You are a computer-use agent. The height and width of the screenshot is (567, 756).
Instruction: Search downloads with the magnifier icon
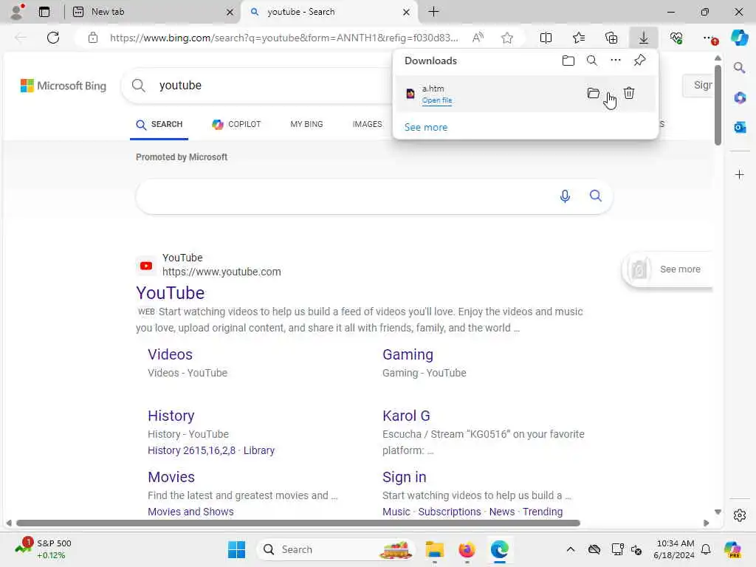pyautogui.click(x=592, y=61)
